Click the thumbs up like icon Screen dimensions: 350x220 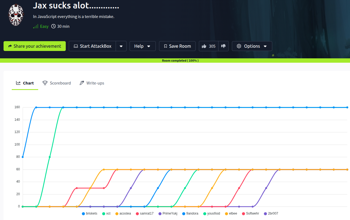(204, 46)
